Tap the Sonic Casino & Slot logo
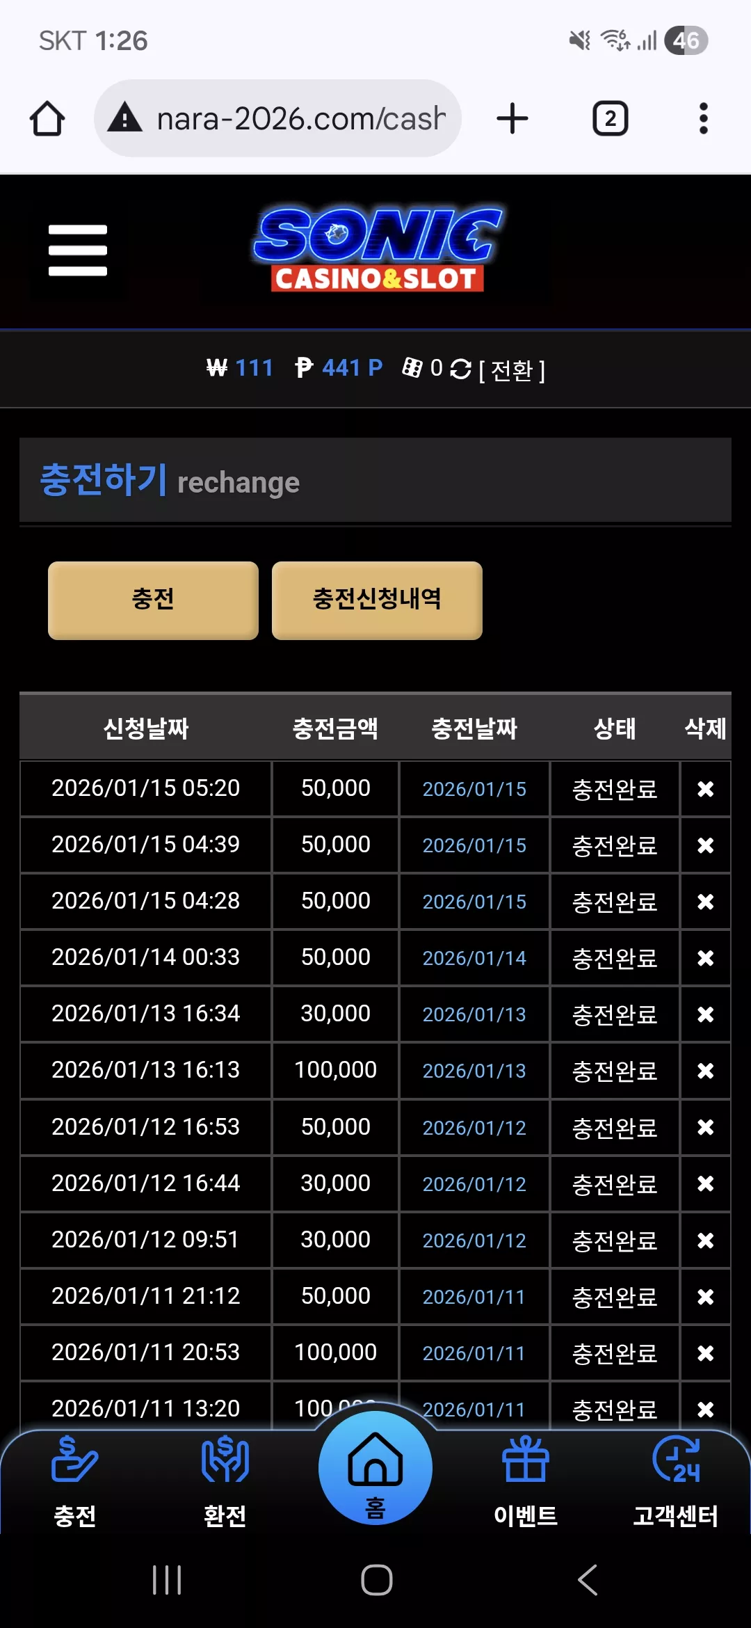Screen dimensions: 751x1628 (x=377, y=249)
